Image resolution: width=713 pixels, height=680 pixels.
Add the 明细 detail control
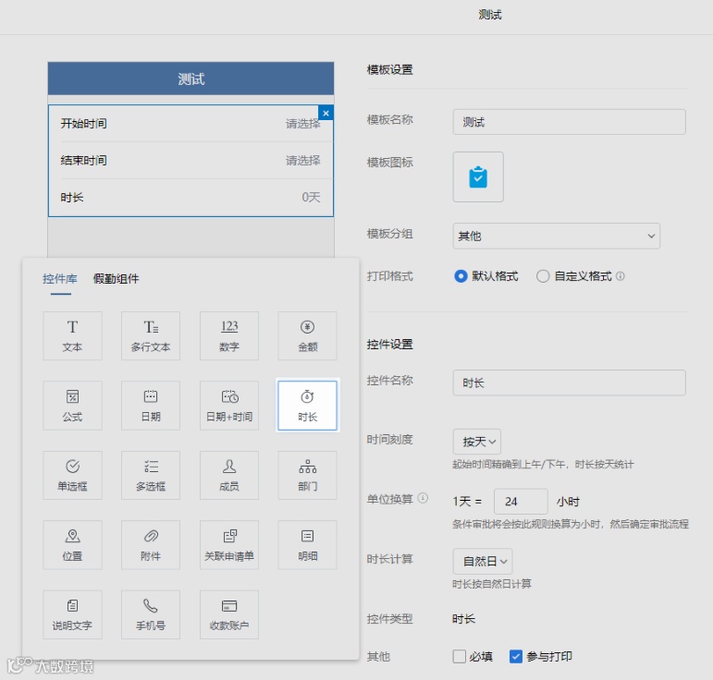coord(307,544)
